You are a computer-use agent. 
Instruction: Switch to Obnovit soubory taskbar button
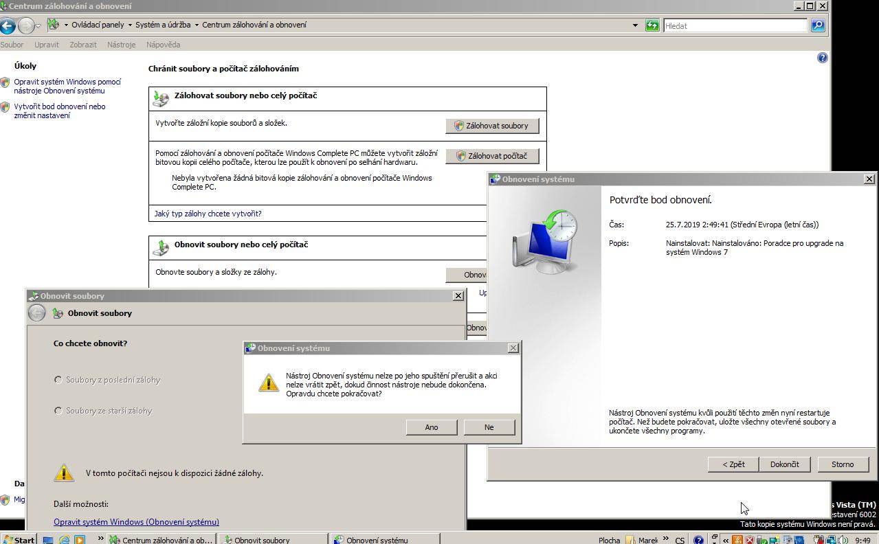(274, 540)
